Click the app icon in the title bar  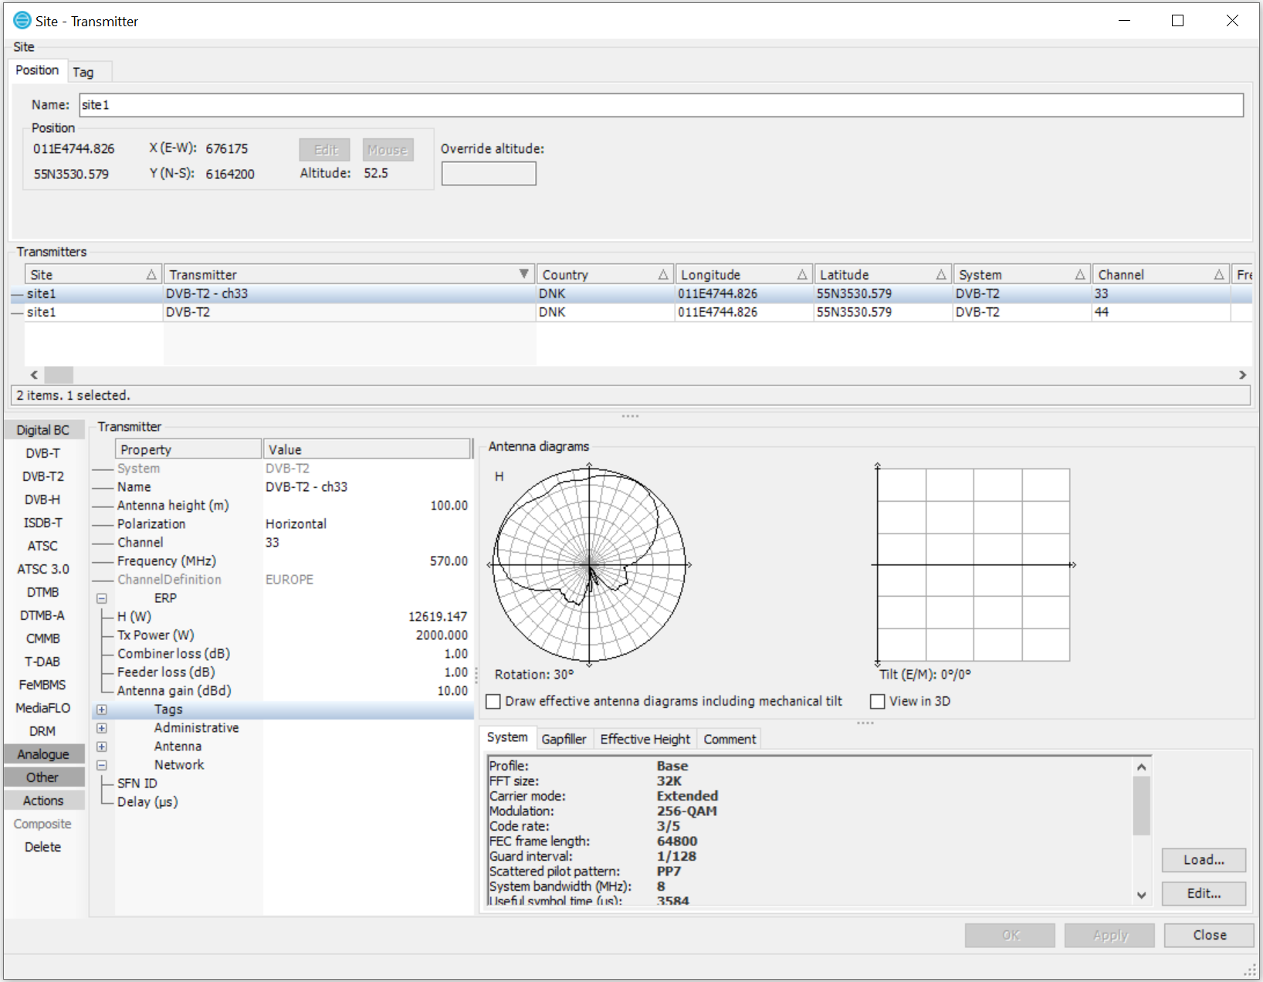pyautogui.click(x=22, y=21)
